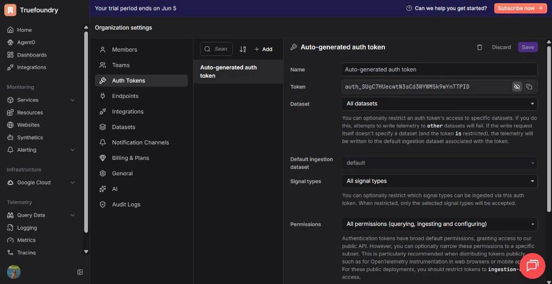The width and height of the screenshot is (552, 284).
Task: Click the Metrics gauge icon
Action: [11, 240]
